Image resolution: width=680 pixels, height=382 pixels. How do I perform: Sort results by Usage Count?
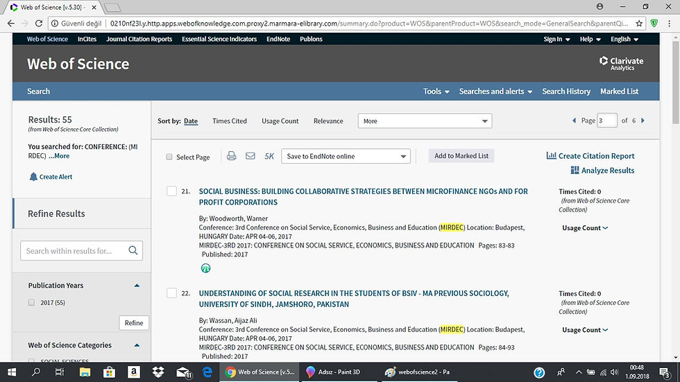point(280,121)
